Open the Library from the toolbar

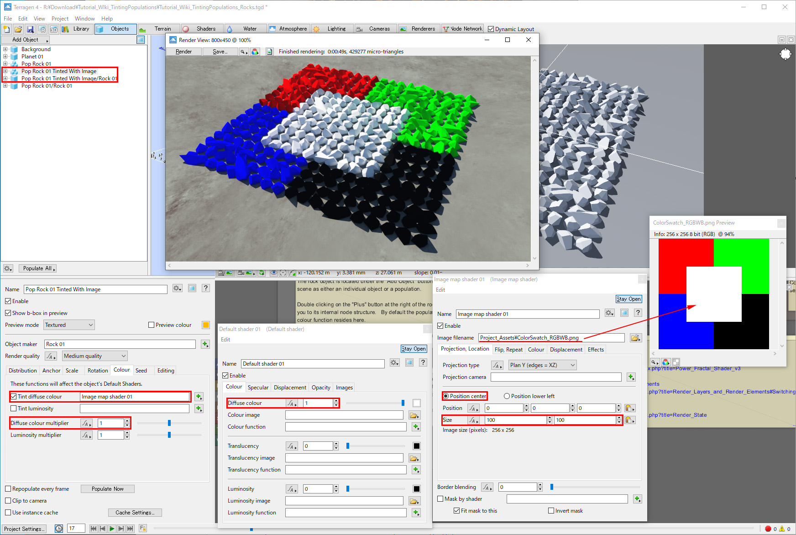(x=77, y=29)
